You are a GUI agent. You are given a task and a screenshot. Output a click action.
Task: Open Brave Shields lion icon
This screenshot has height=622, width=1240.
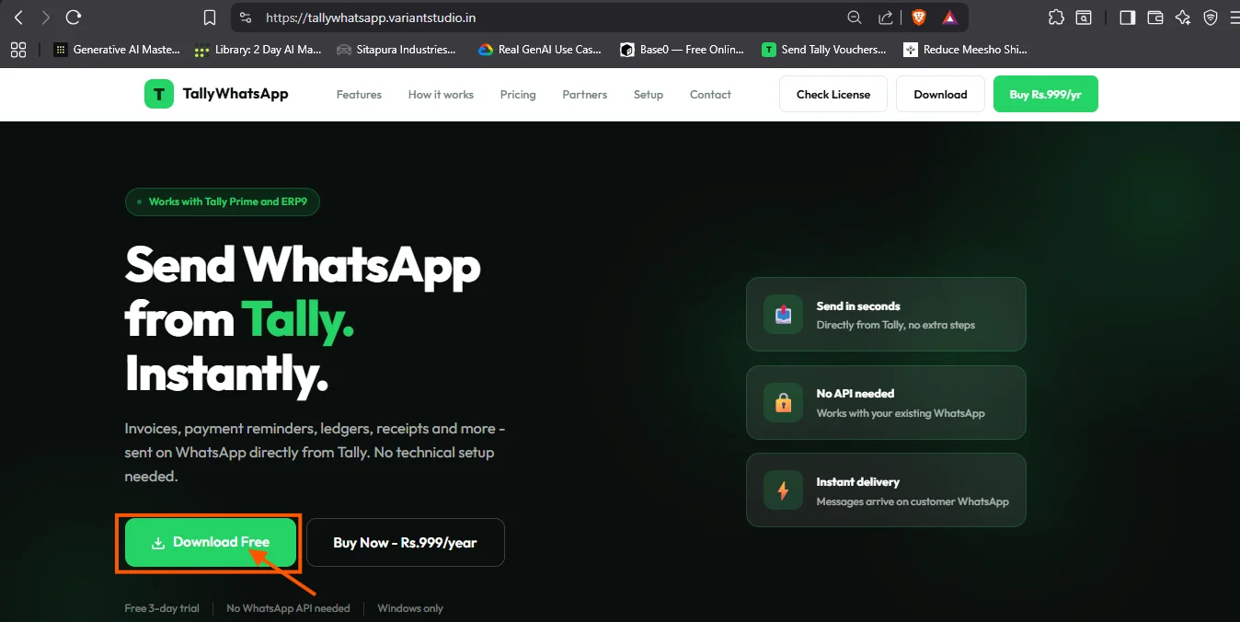coord(918,17)
